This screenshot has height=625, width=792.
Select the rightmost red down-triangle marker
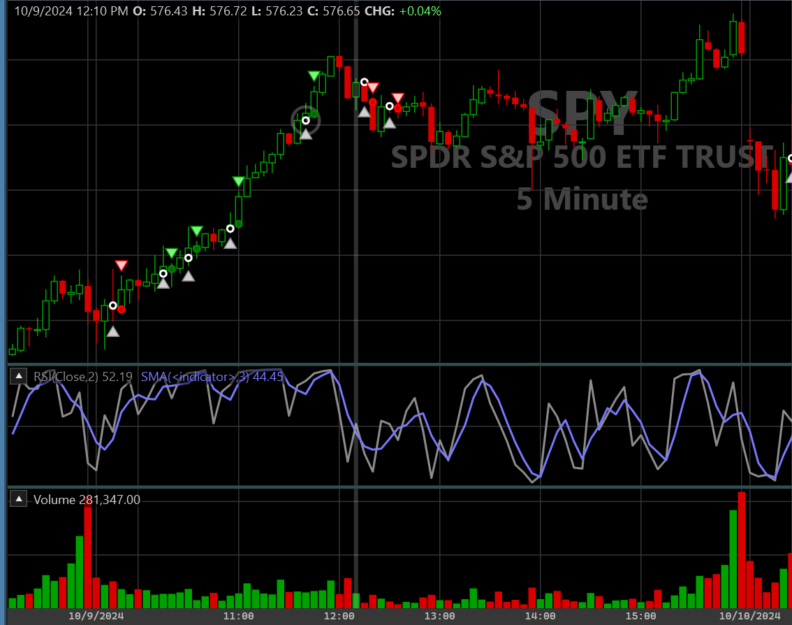(x=397, y=98)
